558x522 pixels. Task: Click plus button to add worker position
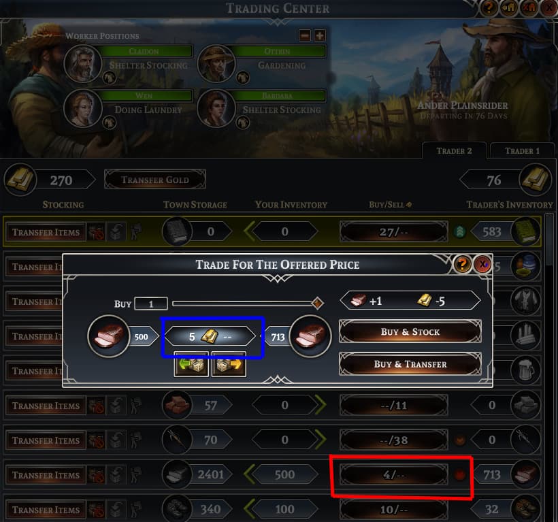tap(320, 35)
